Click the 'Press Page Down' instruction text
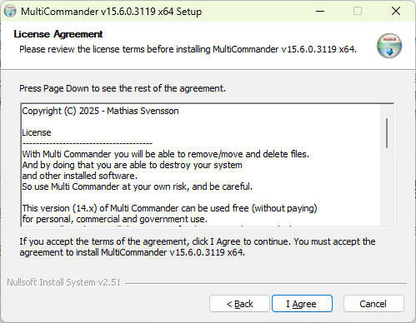 coord(123,88)
